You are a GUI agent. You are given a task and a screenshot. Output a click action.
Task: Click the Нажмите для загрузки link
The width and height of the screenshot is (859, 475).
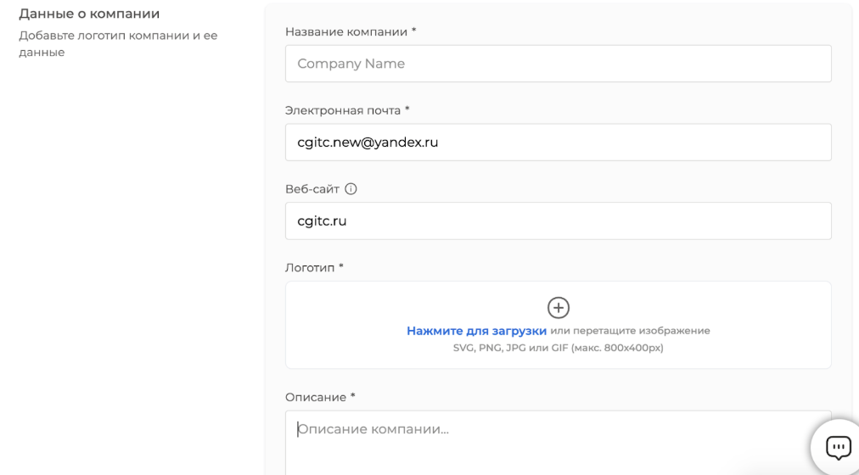[x=476, y=331]
